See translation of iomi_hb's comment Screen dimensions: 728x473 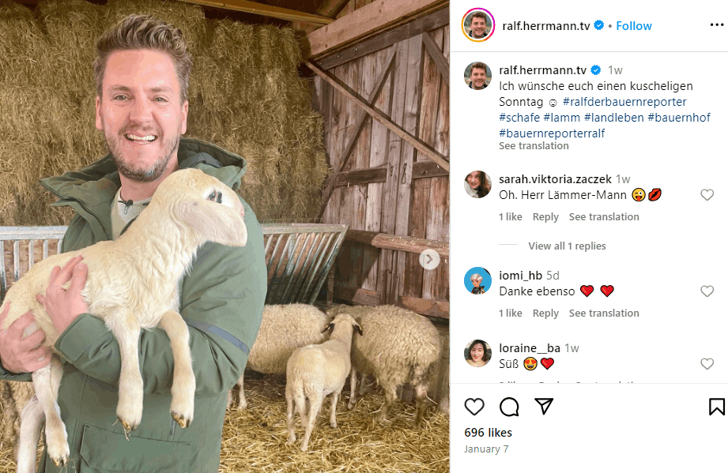tap(604, 313)
